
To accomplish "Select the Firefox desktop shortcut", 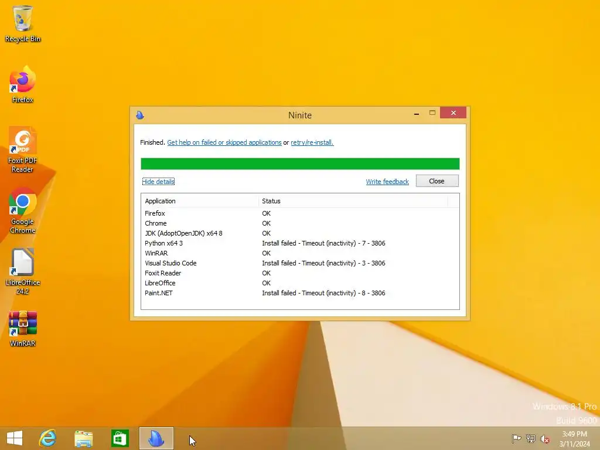I will tap(23, 84).
